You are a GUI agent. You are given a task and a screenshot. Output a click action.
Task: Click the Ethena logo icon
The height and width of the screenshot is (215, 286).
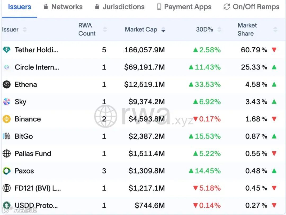pos(6,84)
